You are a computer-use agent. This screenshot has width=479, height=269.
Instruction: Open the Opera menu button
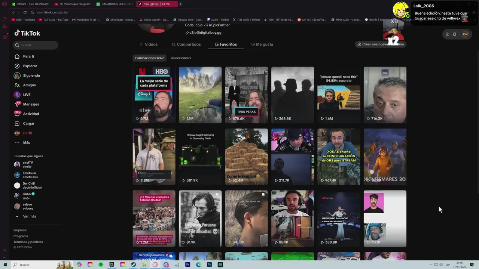(4, 4)
